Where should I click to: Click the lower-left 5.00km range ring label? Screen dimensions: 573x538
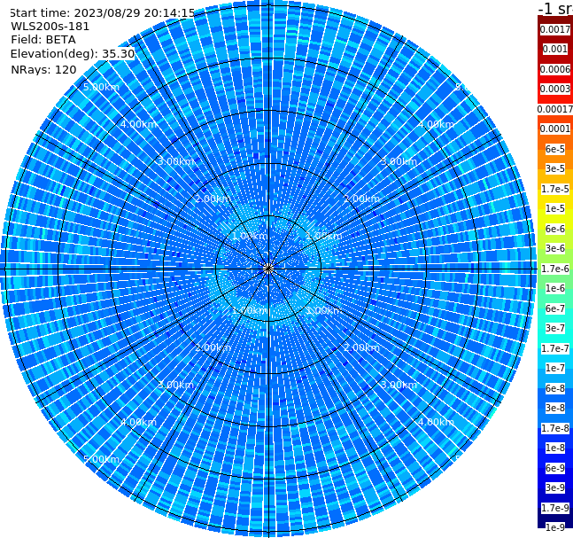101,459
